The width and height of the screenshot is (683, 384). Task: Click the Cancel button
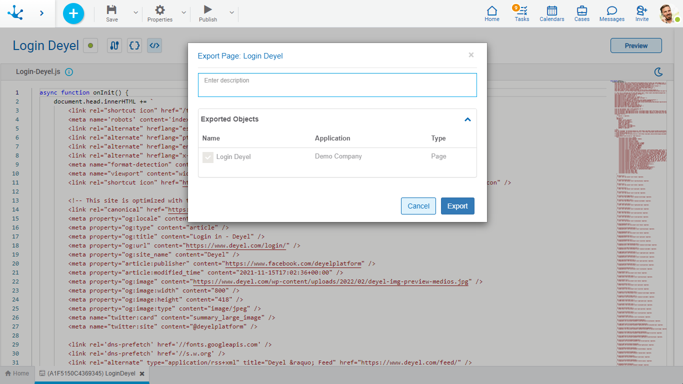(418, 206)
